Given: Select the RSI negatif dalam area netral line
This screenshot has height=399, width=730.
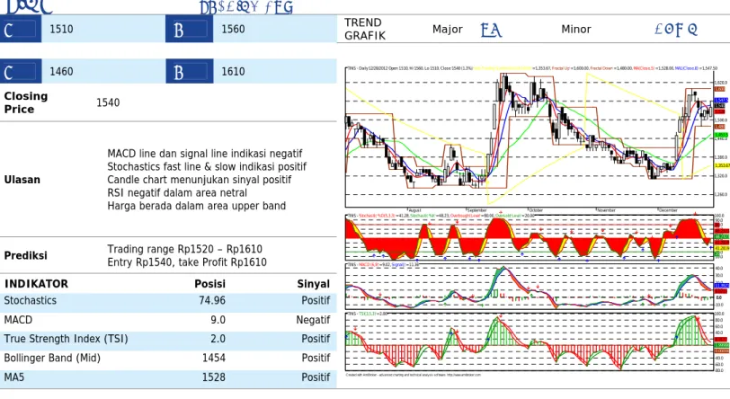Looking at the screenshot, I should (177, 192).
